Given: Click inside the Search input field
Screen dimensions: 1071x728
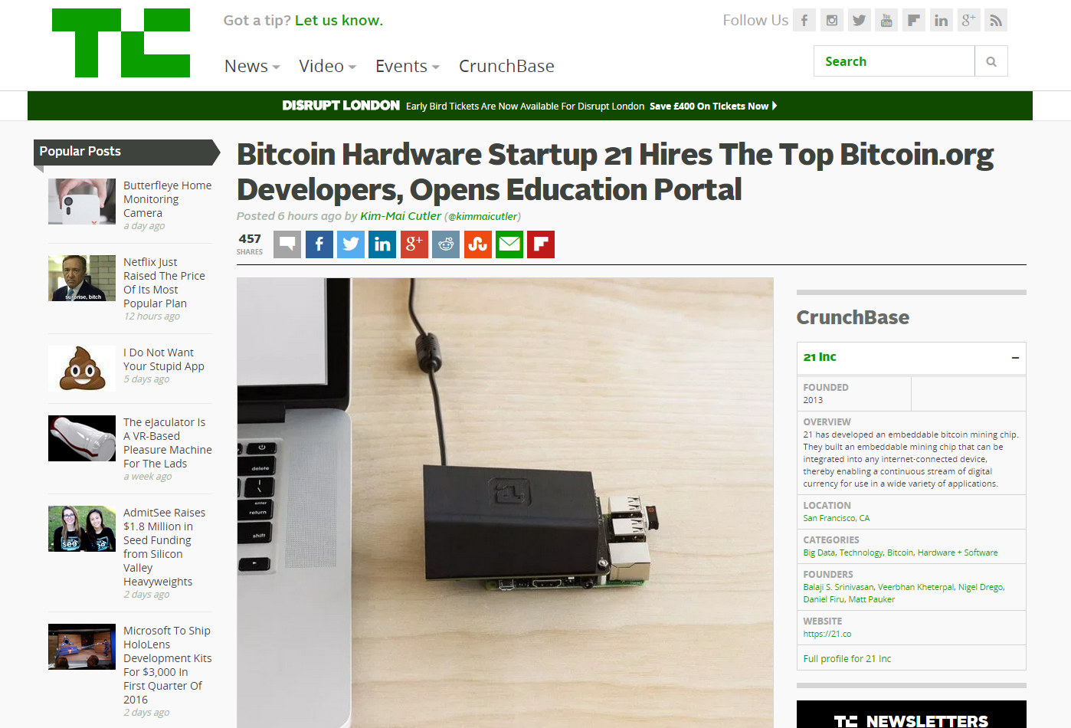Looking at the screenshot, I should (894, 61).
